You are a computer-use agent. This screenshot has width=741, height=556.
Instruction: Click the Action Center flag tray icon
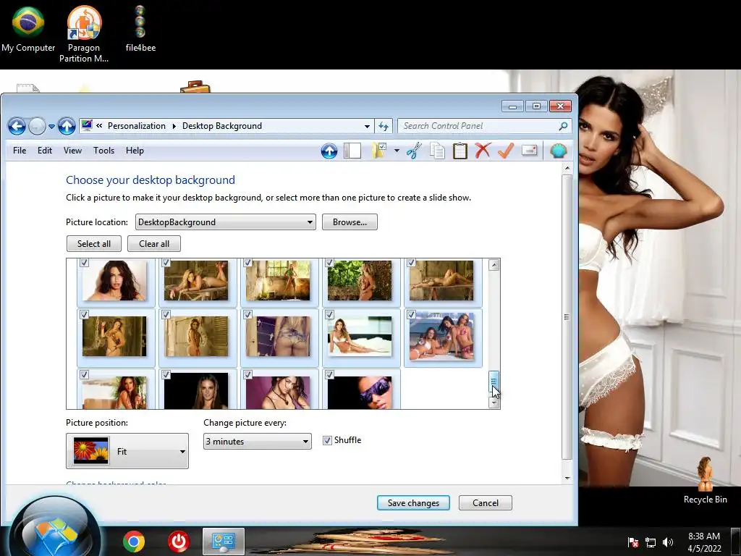click(633, 542)
